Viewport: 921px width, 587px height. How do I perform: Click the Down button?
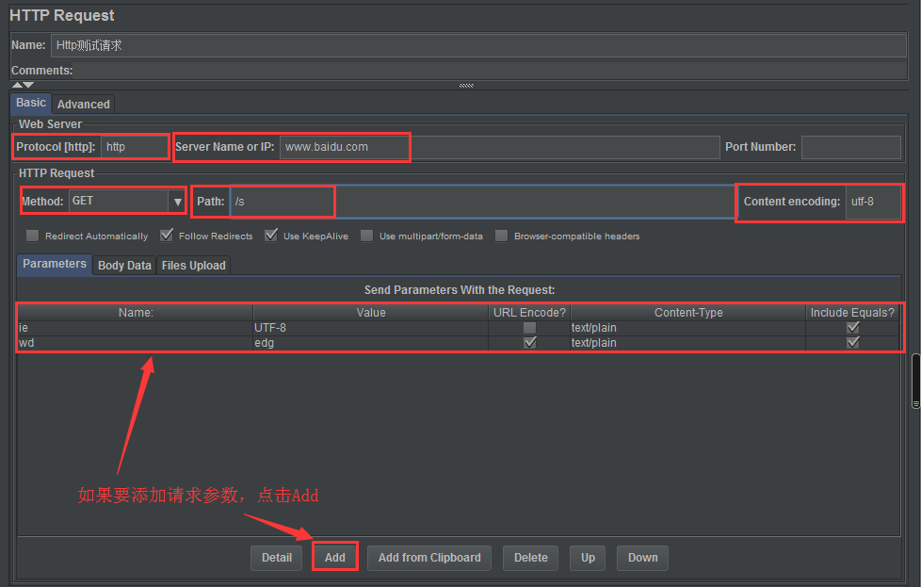pos(642,558)
